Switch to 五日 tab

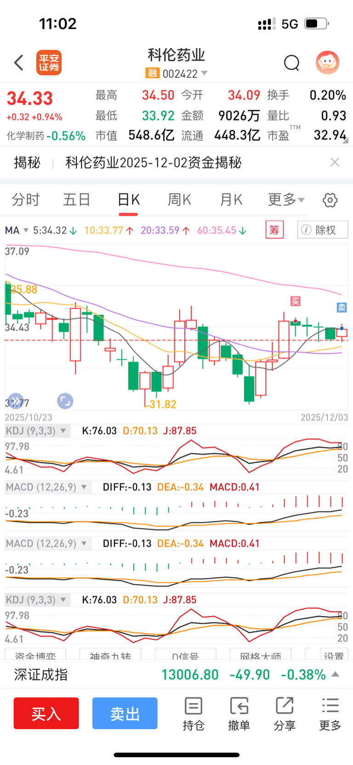(77, 200)
